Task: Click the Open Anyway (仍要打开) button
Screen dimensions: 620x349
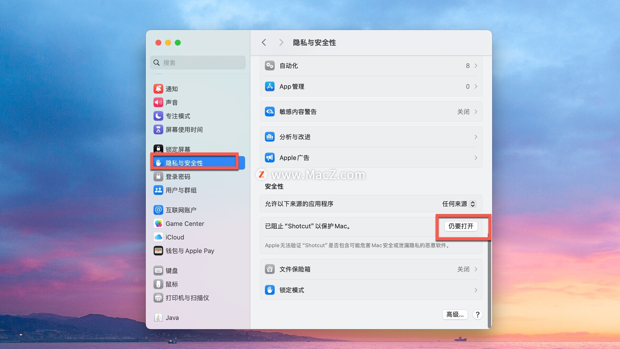Action: click(461, 226)
